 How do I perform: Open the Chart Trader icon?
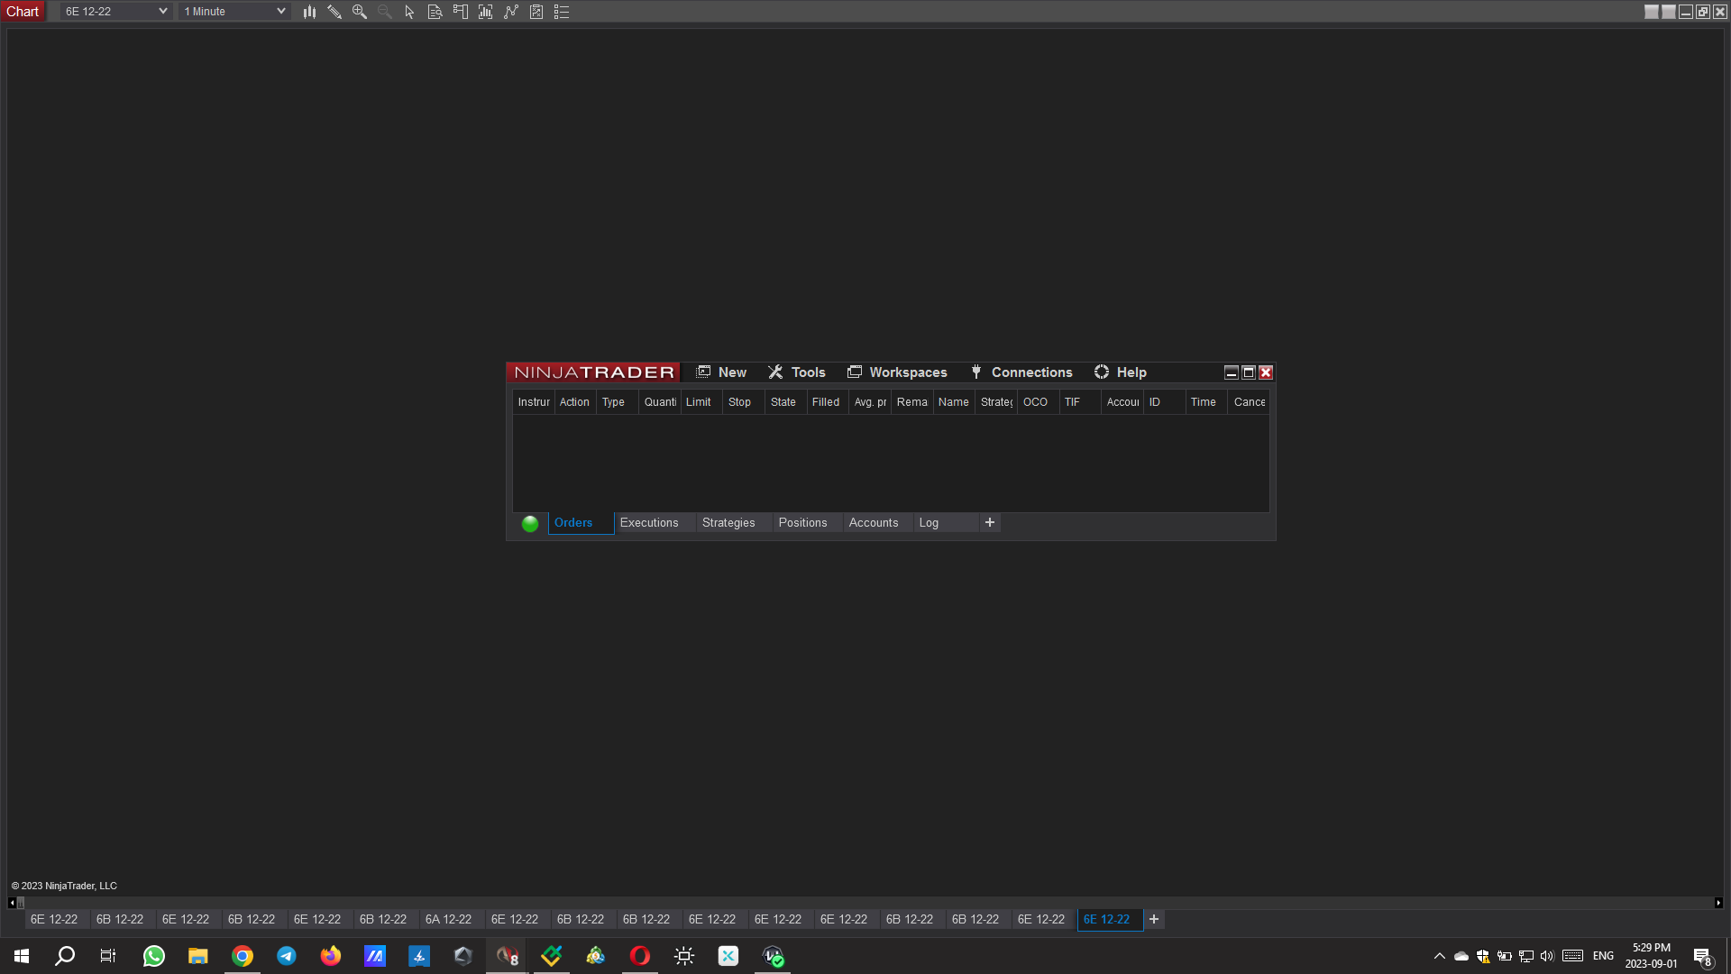click(x=460, y=12)
